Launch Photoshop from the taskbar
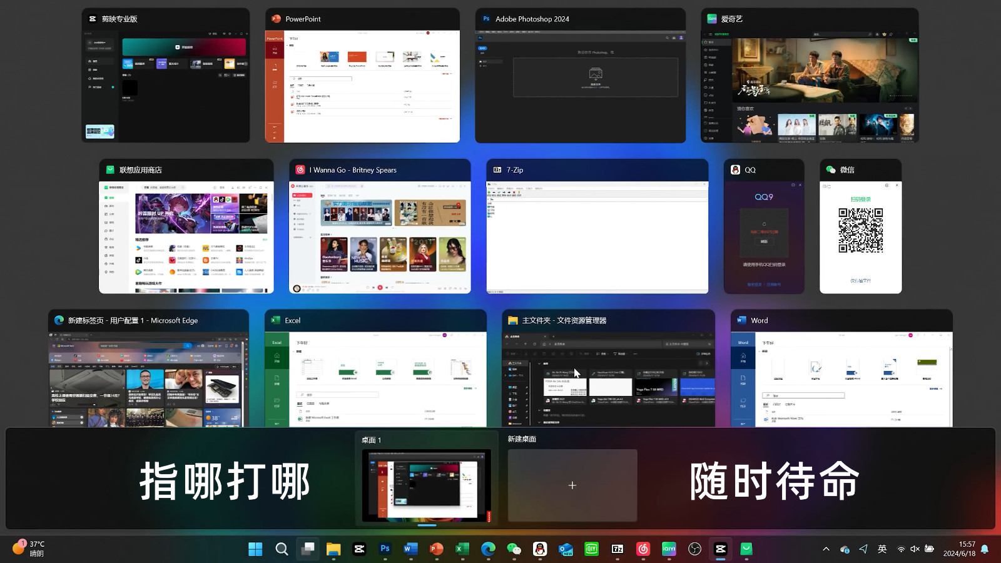This screenshot has width=1001, height=563. coord(385,549)
